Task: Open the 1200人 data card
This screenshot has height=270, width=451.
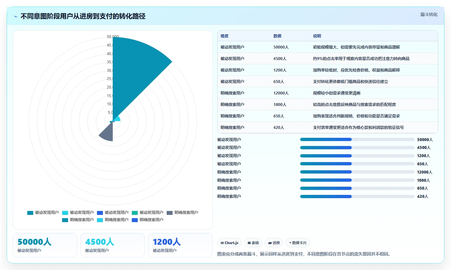Action: pyautogui.click(x=180, y=245)
